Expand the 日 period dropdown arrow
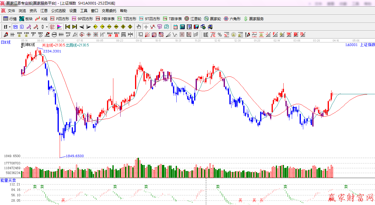 tap(10, 27)
